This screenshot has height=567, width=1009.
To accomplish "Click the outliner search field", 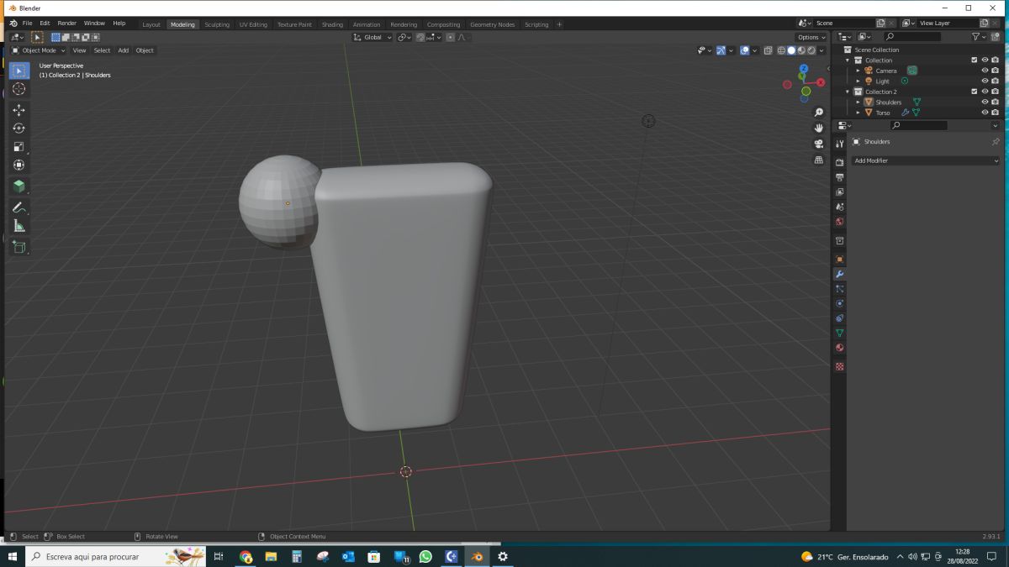I will pyautogui.click(x=912, y=37).
